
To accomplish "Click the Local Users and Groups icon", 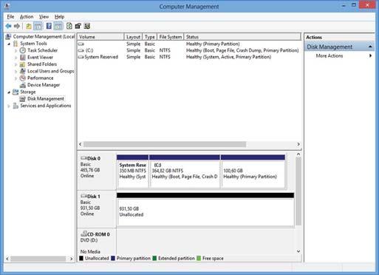I will point(23,71).
